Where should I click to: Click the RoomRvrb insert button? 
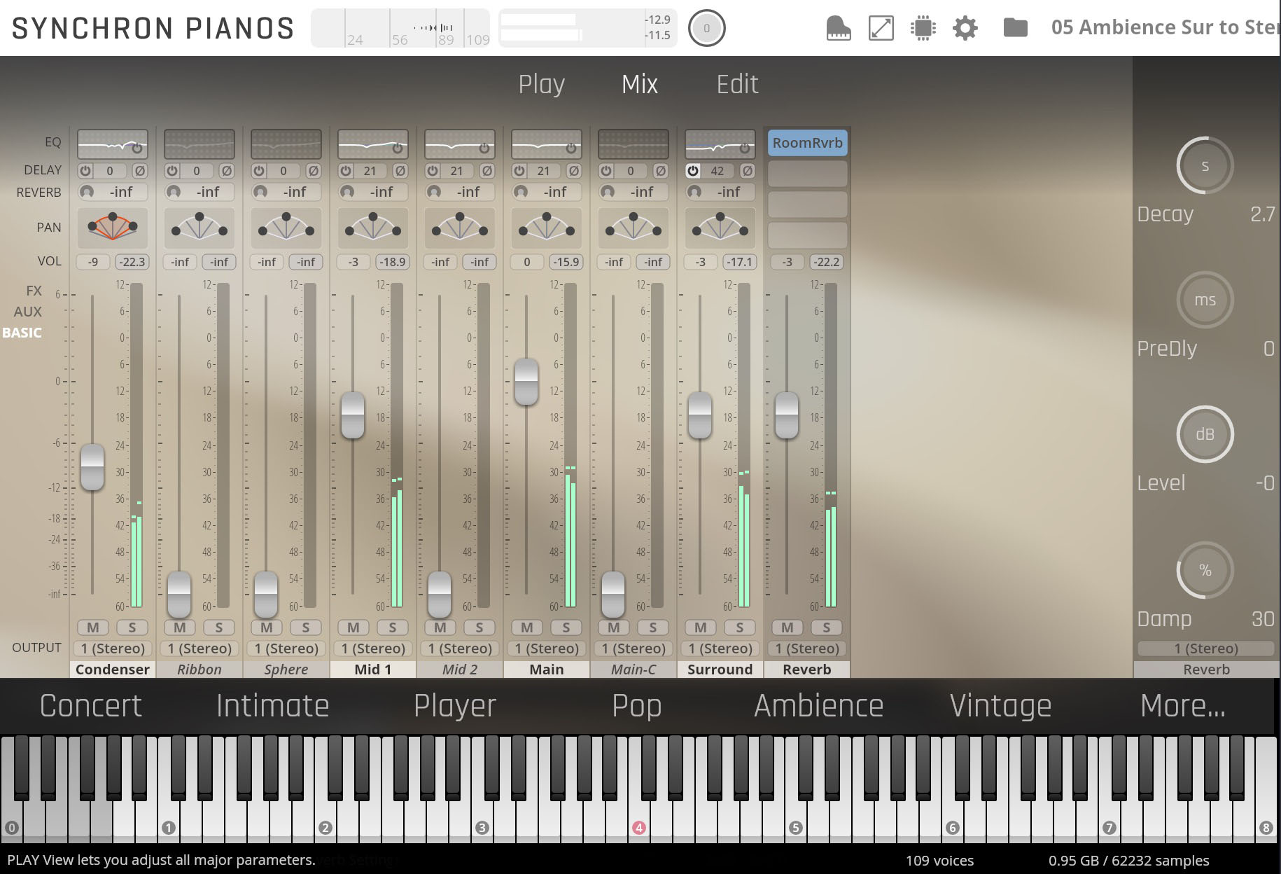pyautogui.click(x=806, y=142)
